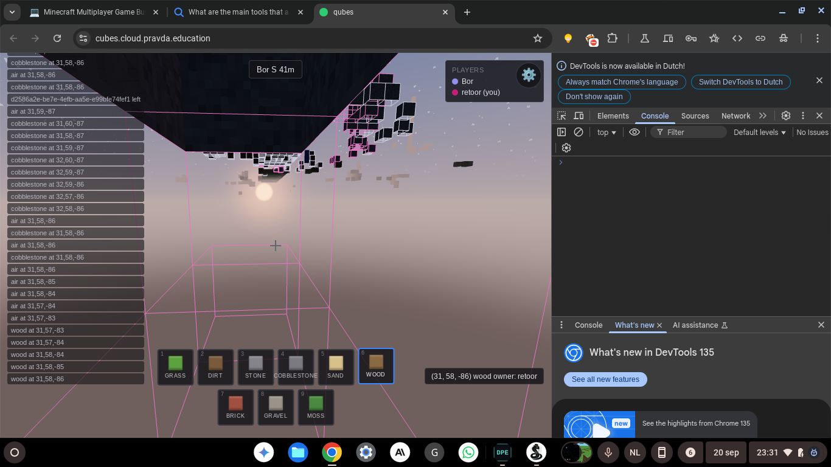
Task: Open the Chrome 135 highlights thumbnail
Action: point(599,424)
